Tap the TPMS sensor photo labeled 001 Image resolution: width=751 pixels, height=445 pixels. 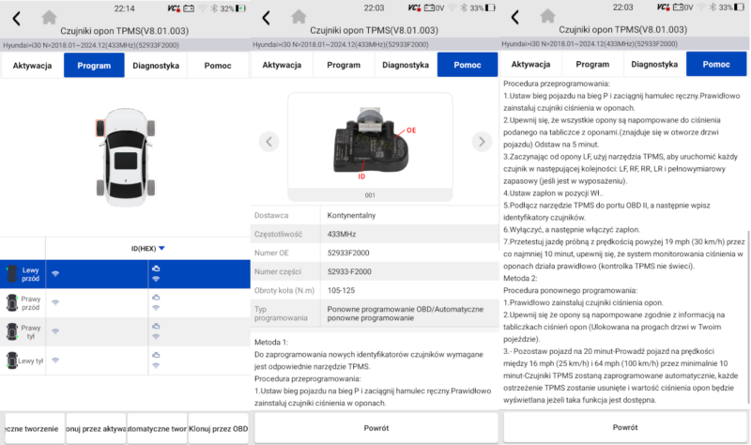coord(375,146)
